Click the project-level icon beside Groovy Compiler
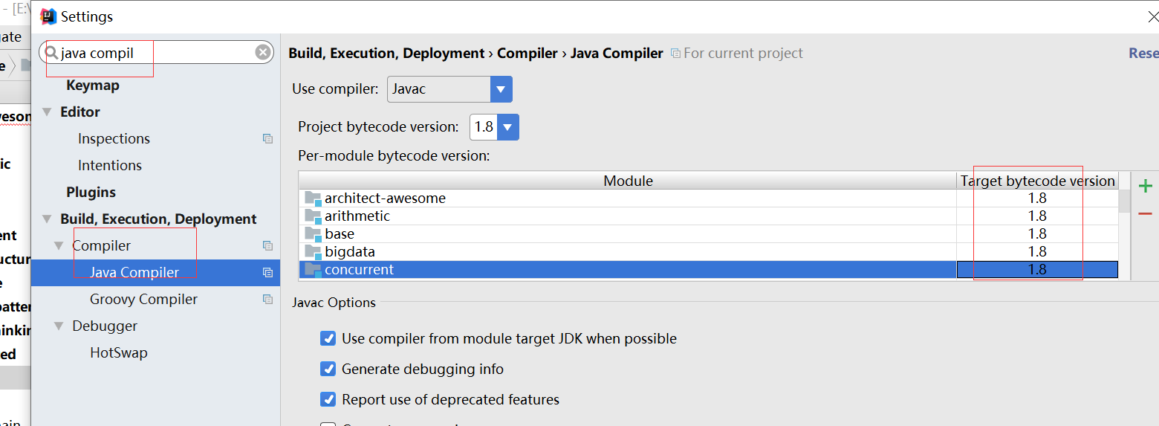This screenshot has width=1159, height=426. coord(267,300)
